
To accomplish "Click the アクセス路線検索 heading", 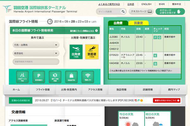I will 18,120.
